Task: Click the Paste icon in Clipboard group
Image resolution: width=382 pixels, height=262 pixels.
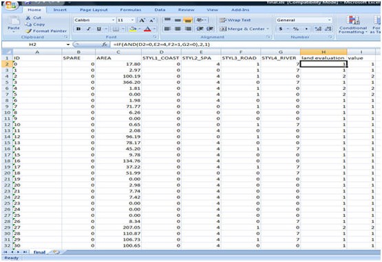Action: click(13, 21)
